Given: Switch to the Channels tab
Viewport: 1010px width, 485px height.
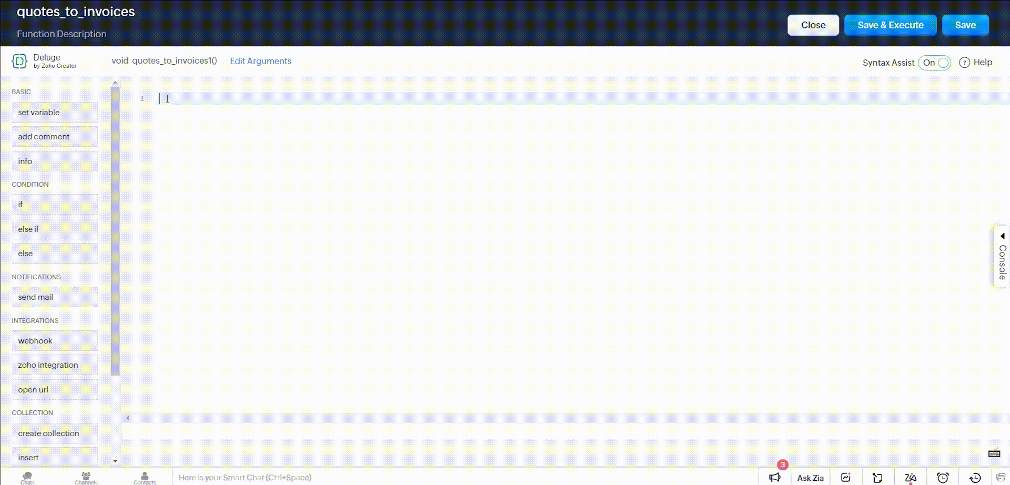Looking at the screenshot, I should [86, 478].
